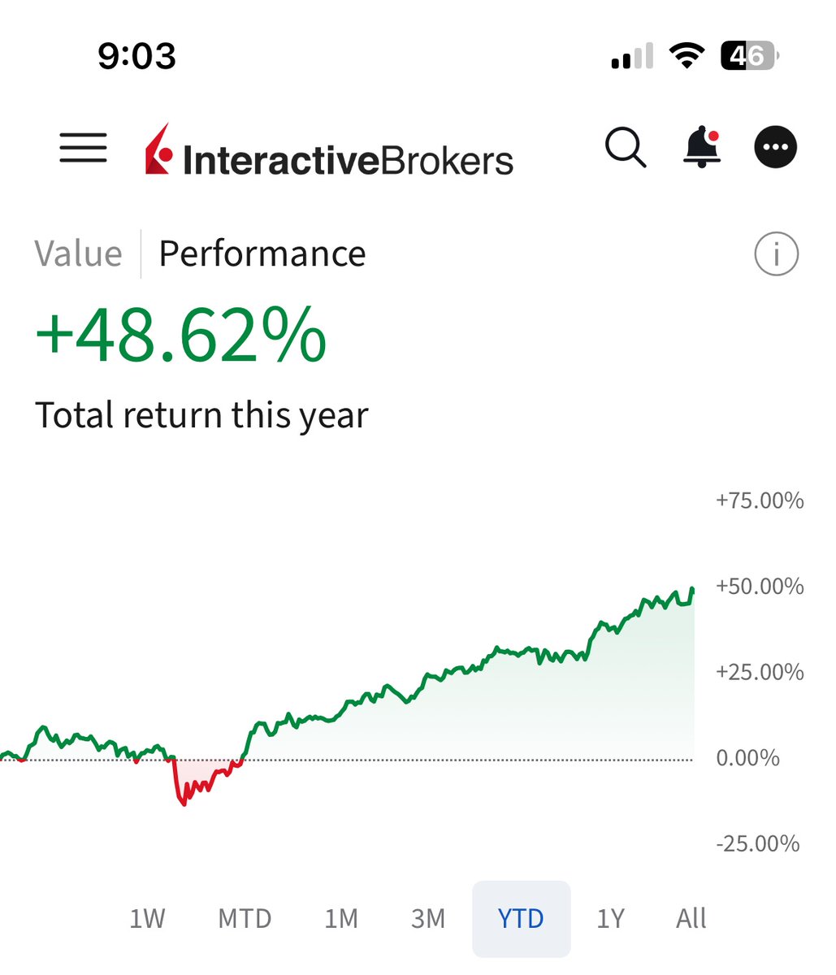Tap the Wi-Fi status icon

687,56
